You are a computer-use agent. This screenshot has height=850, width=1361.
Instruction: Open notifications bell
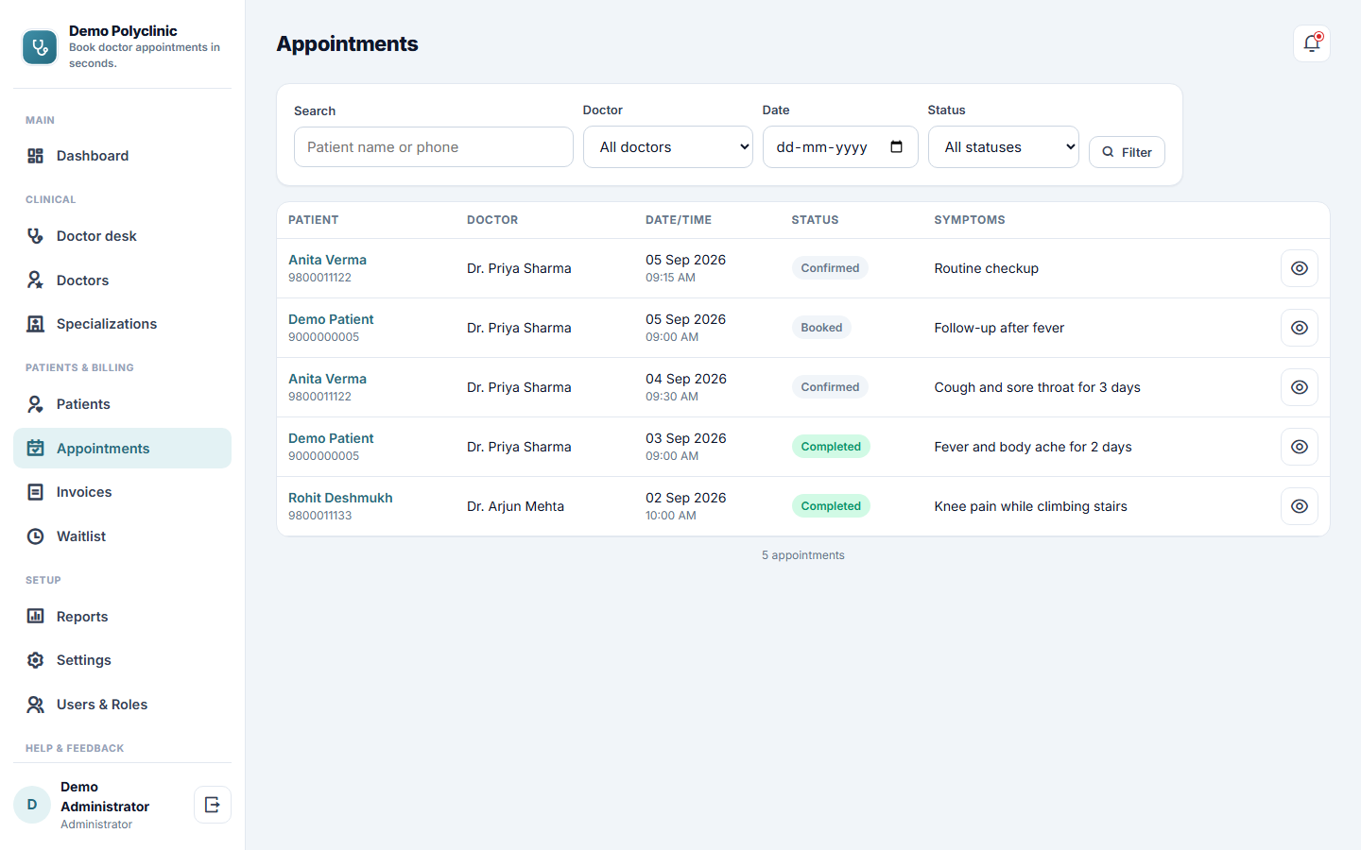tap(1312, 43)
